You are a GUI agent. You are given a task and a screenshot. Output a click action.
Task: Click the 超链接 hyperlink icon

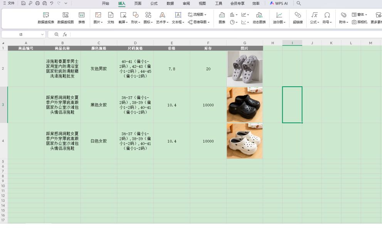point(298,18)
